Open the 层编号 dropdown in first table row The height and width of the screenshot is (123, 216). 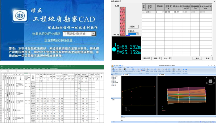(x=163, y=12)
